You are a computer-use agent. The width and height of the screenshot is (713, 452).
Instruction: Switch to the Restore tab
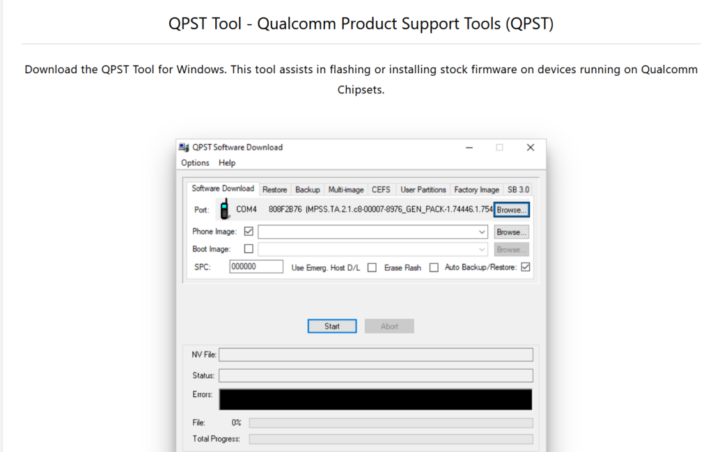point(274,189)
